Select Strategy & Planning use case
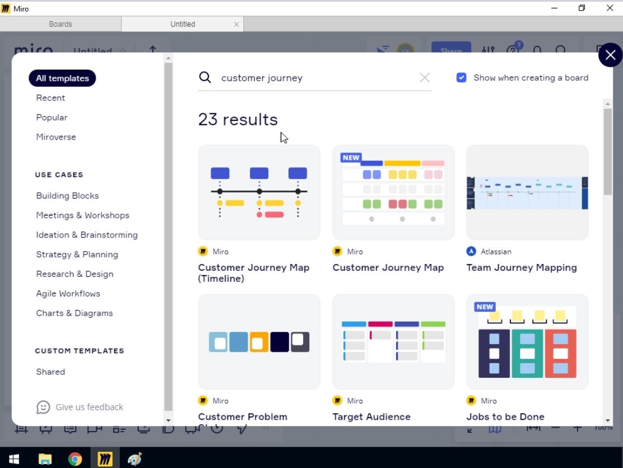Viewport: 623px width, 468px height. (77, 254)
